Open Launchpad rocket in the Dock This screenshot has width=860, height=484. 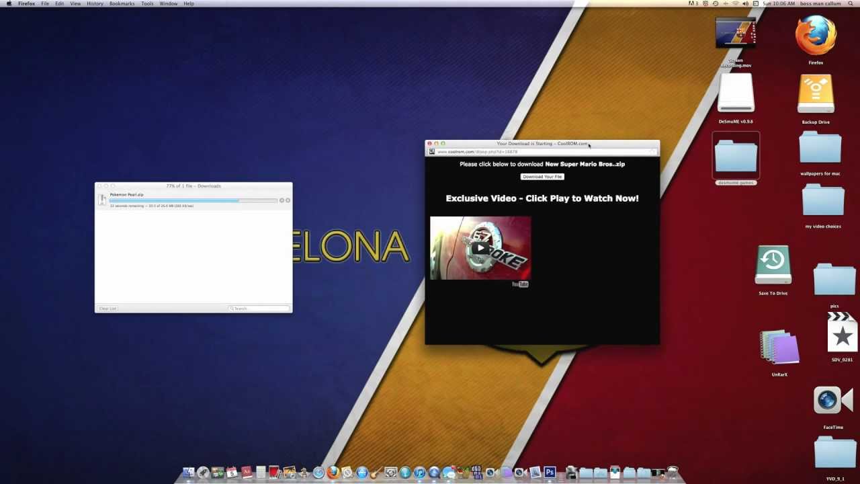click(x=203, y=473)
